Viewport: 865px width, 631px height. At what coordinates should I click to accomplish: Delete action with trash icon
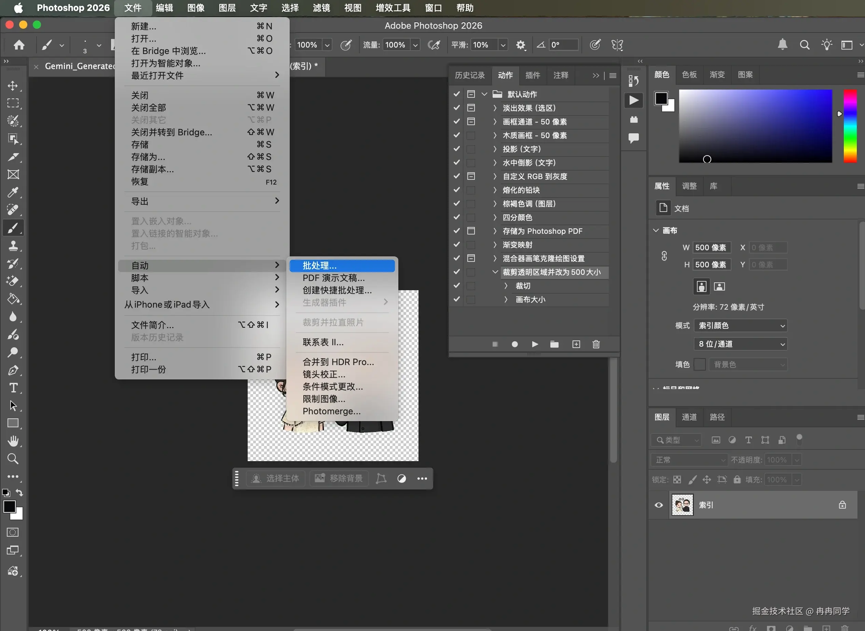596,345
